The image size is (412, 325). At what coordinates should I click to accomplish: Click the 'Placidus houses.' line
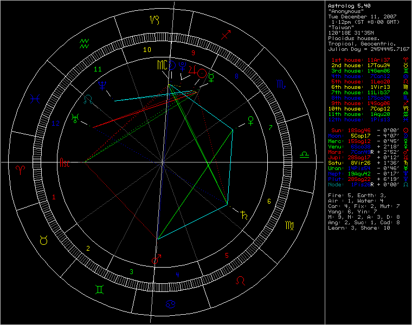point(354,38)
